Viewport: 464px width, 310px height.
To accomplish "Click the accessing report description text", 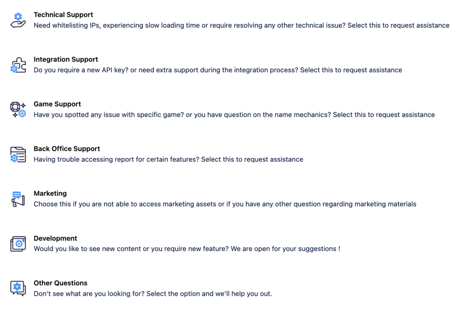I will point(169,159).
